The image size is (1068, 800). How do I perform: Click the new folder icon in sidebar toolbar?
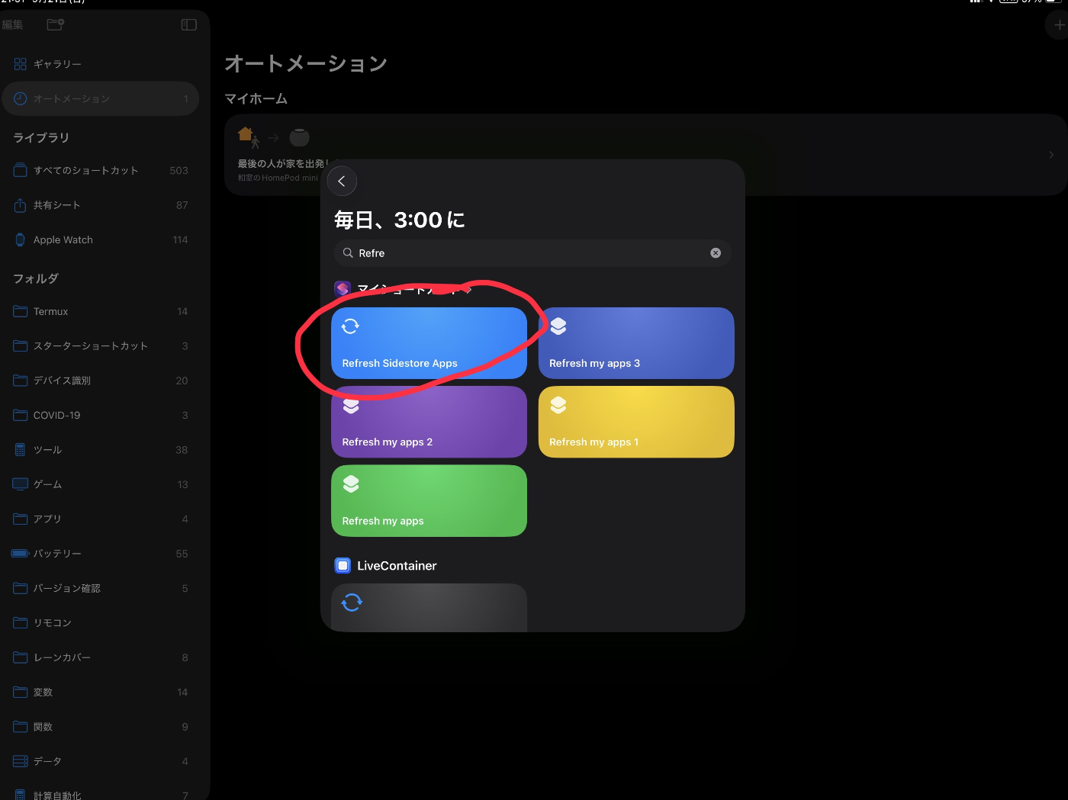pyautogui.click(x=56, y=24)
